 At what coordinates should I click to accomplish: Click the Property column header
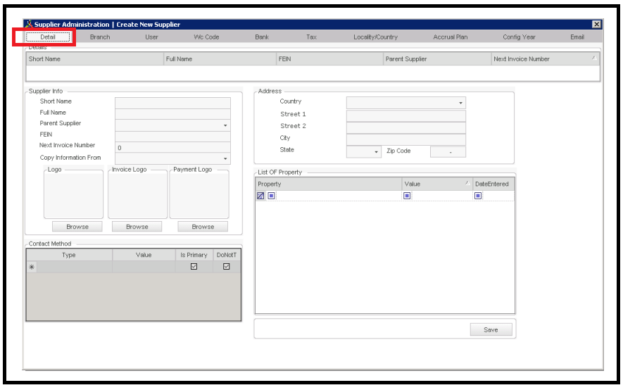pos(329,184)
